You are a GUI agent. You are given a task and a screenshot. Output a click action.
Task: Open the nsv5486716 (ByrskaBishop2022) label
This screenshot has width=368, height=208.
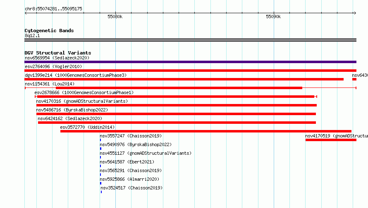tap(72, 110)
